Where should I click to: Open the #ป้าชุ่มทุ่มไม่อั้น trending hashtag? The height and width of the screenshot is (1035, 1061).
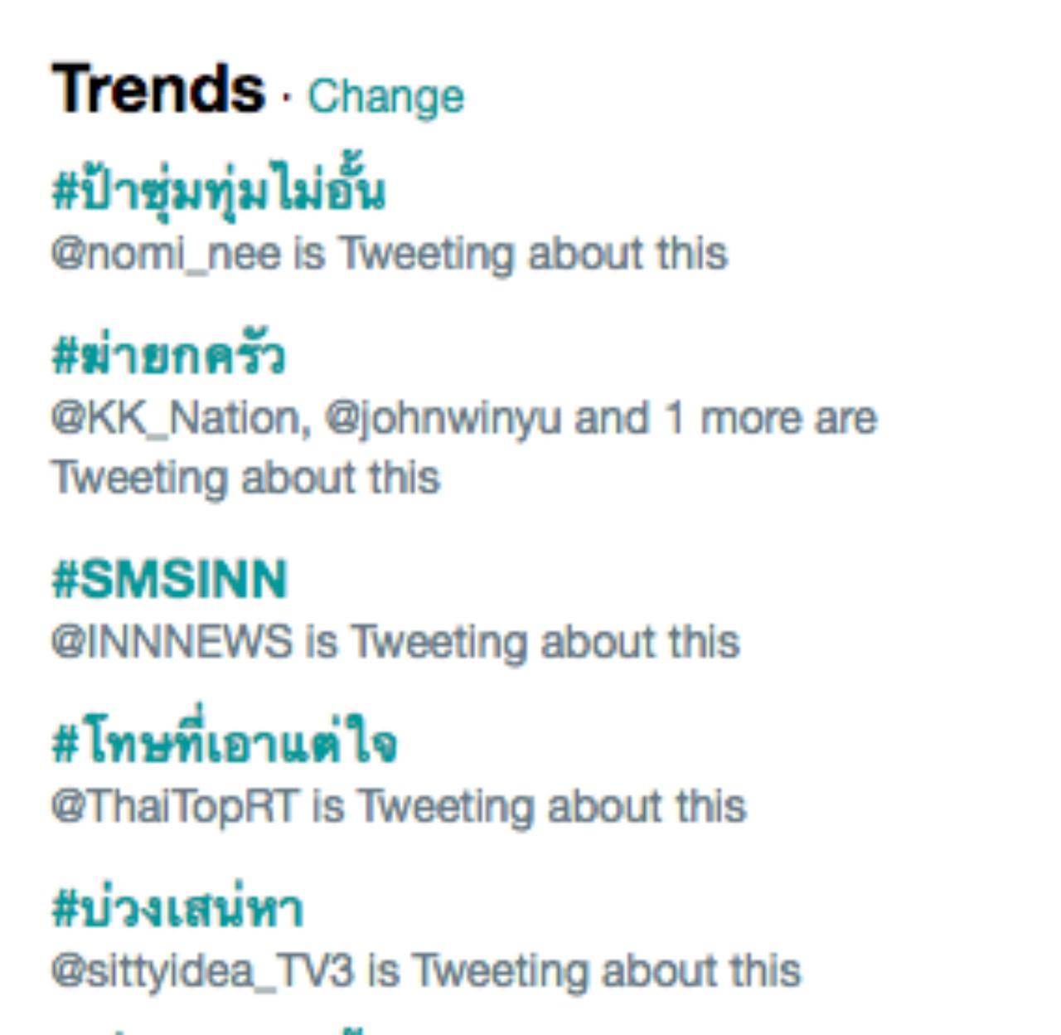point(219,192)
